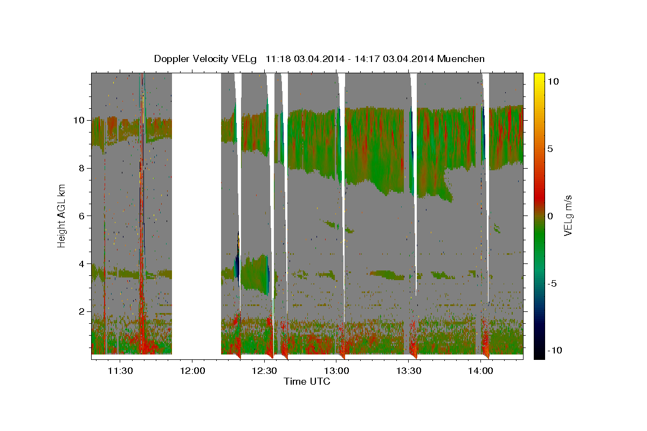
Task: Click the "VELg m/s" colorbar label
Action: coord(568,215)
